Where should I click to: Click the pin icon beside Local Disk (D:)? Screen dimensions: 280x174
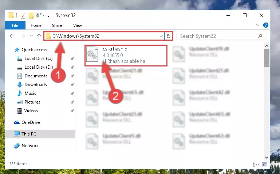[x=72, y=67]
